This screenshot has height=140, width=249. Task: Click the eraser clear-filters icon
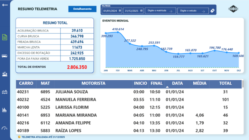(x=212, y=11)
